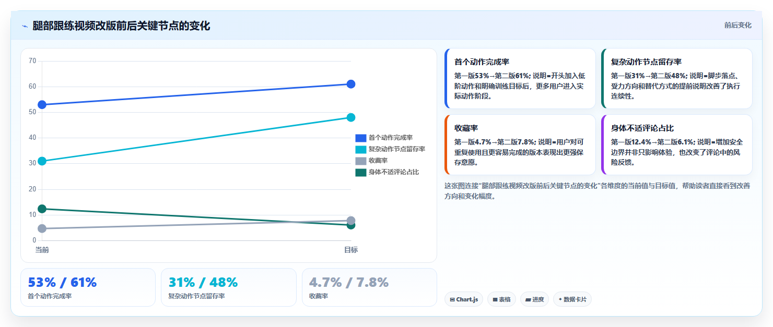Click the 首个动作完成率 legend label
This screenshot has height=327, width=773.
[x=391, y=138]
